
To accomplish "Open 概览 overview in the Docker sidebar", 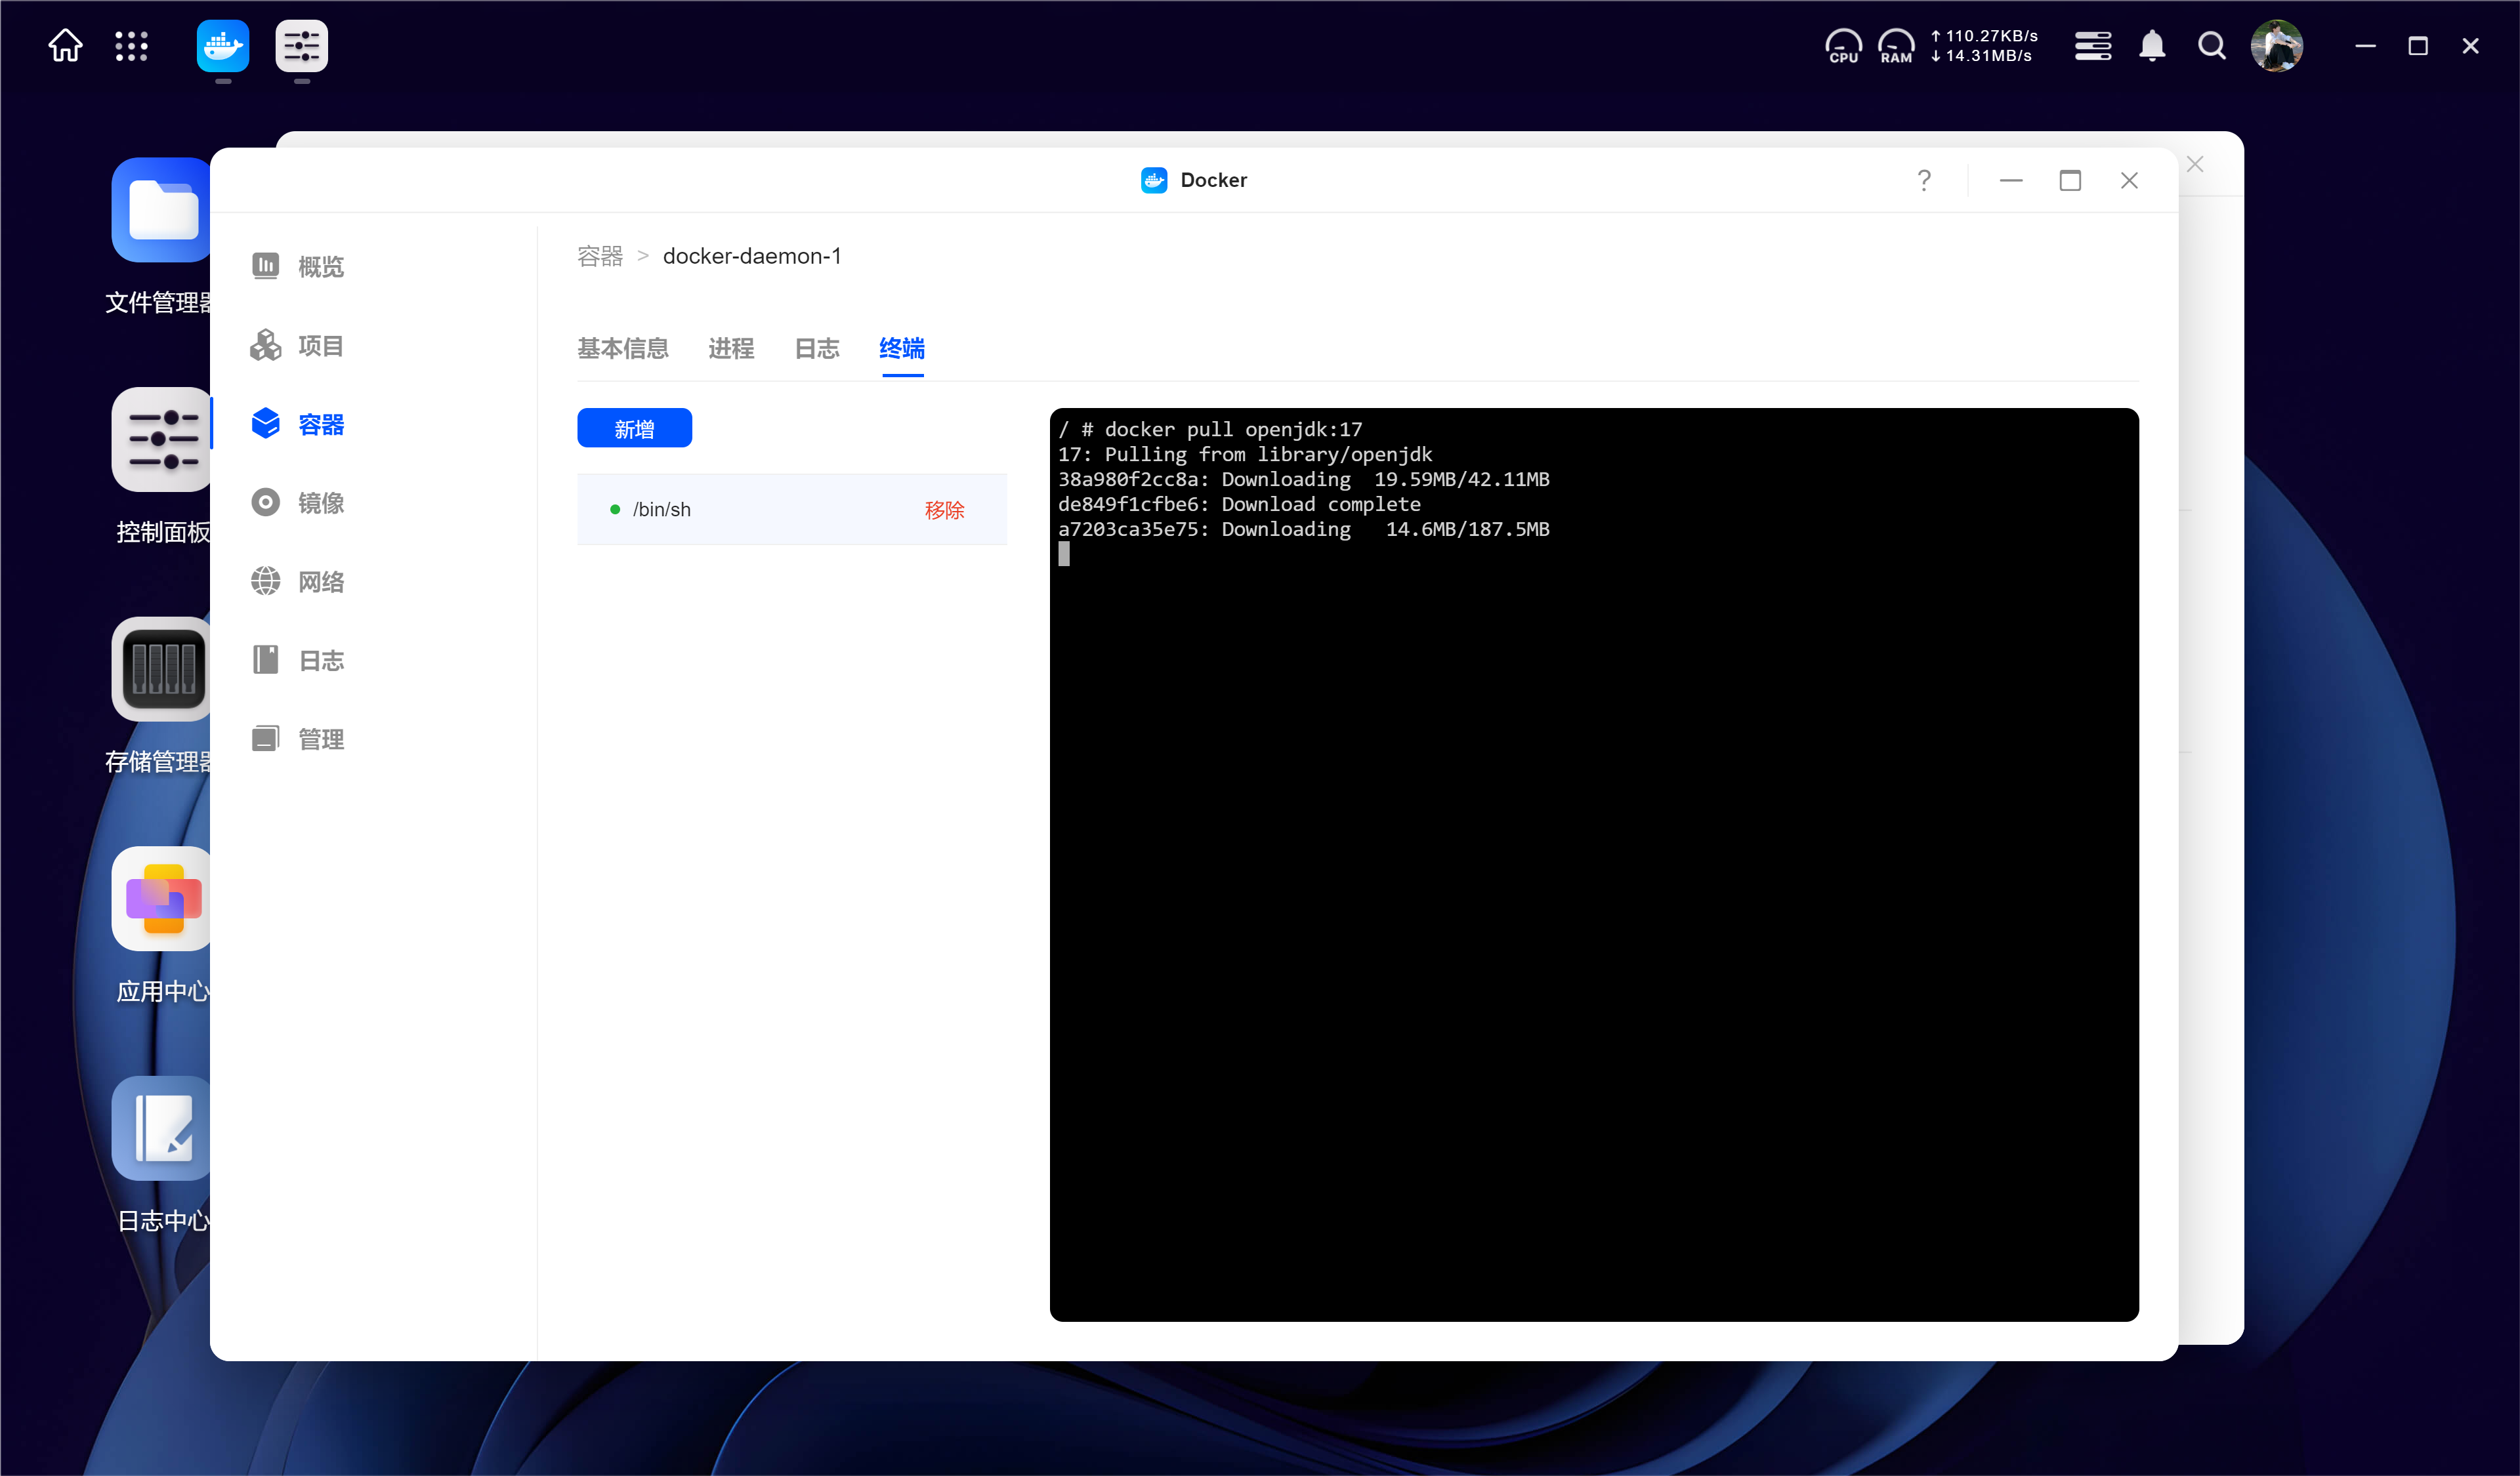I will point(297,267).
